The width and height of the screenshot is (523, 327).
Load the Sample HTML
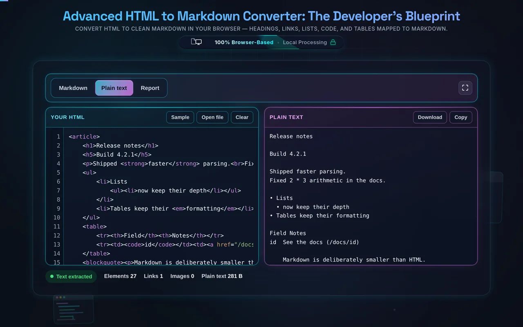pos(180,117)
